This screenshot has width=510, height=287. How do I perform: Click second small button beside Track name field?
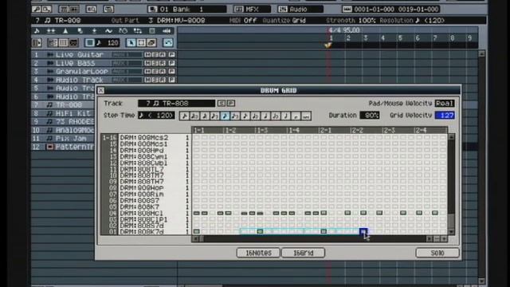click(231, 104)
